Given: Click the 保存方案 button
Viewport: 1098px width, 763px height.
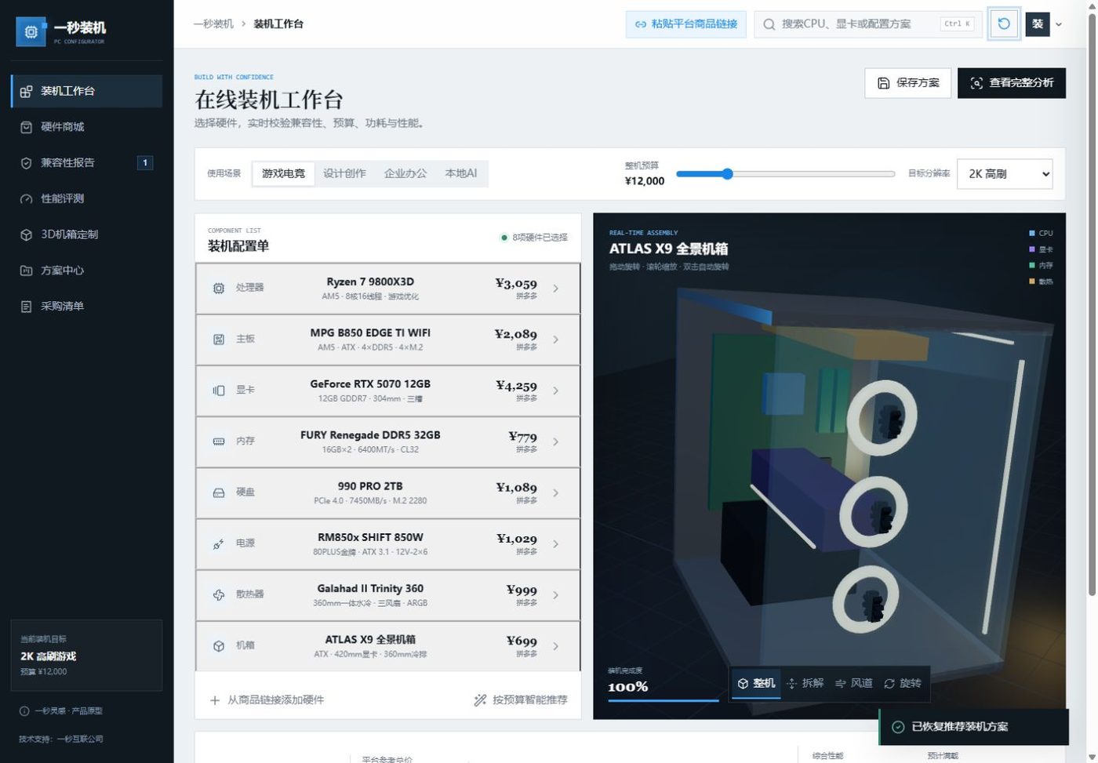Looking at the screenshot, I should 907,83.
